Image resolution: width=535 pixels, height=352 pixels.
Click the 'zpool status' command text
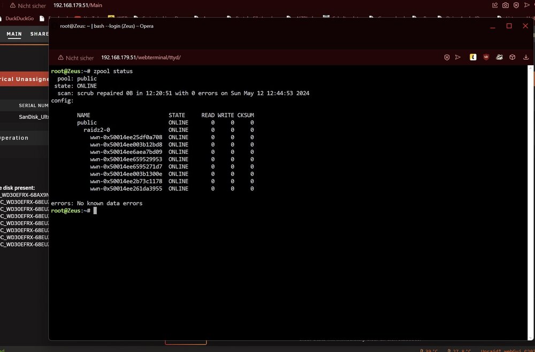click(x=113, y=71)
